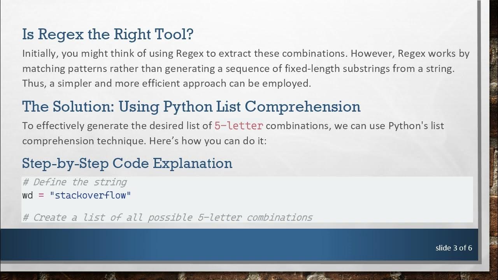498x280 pixels.
Task: Click the sentence starting with "Thus, a simpler"
Action: 167,84
